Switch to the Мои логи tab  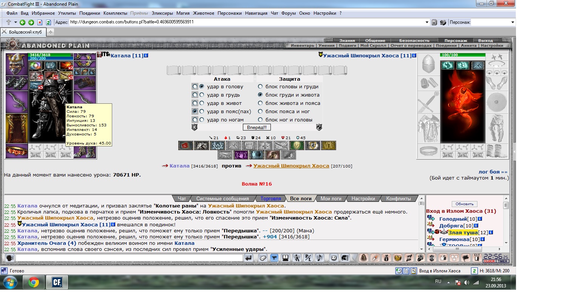click(x=331, y=198)
